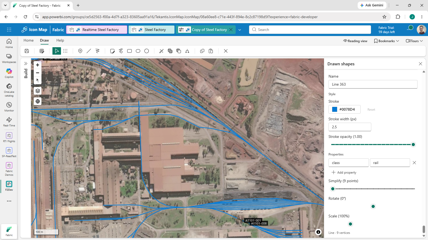
Task: Open OneLake catalog in sidebar
Action: tap(9, 90)
